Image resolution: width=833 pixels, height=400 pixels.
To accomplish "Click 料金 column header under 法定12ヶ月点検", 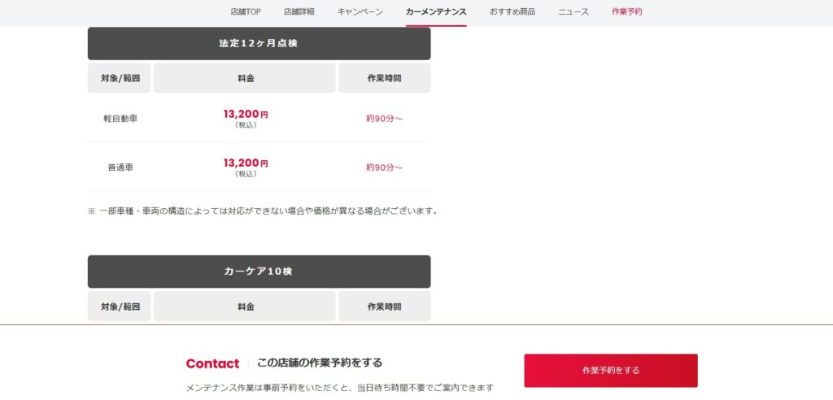I will (245, 78).
